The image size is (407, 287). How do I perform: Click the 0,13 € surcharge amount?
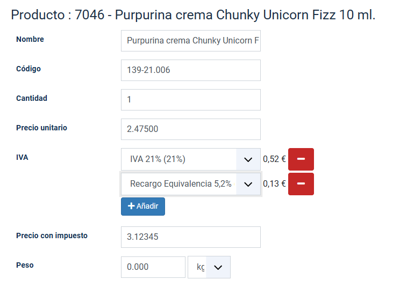tap(274, 183)
